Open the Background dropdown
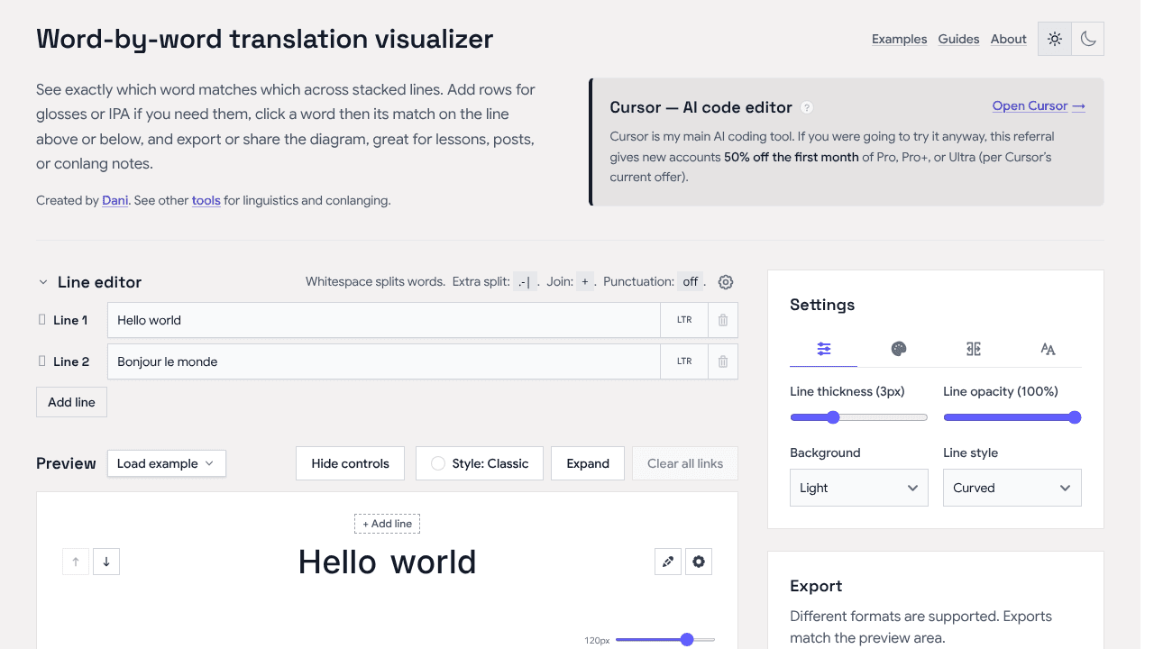This screenshot has width=1154, height=649. pos(859,488)
